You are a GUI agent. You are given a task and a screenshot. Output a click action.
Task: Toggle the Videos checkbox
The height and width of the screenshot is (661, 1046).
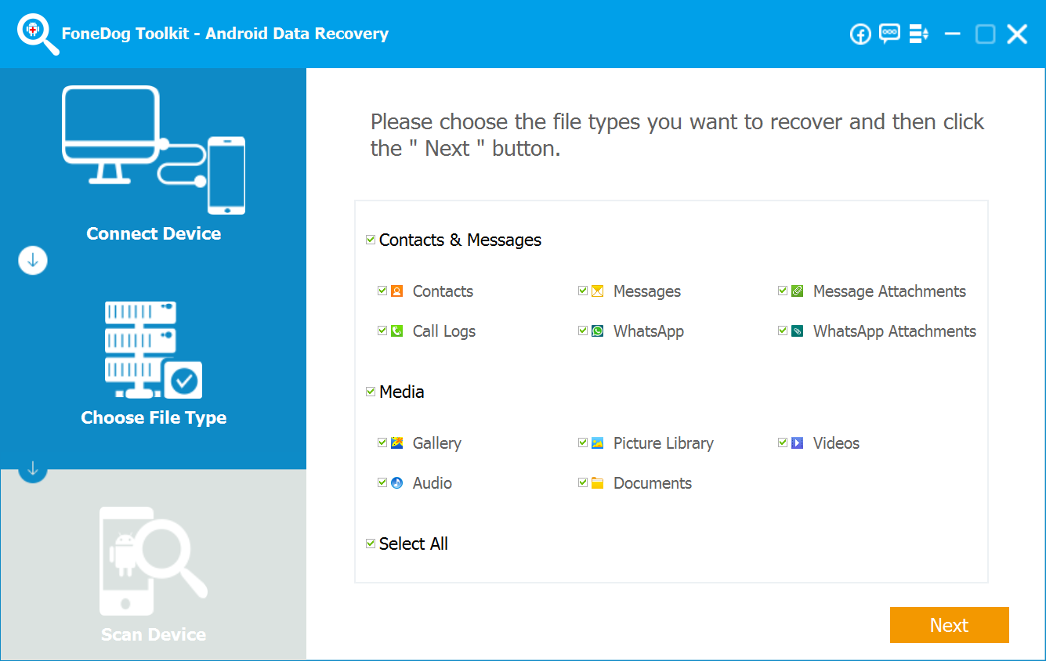[783, 442]
